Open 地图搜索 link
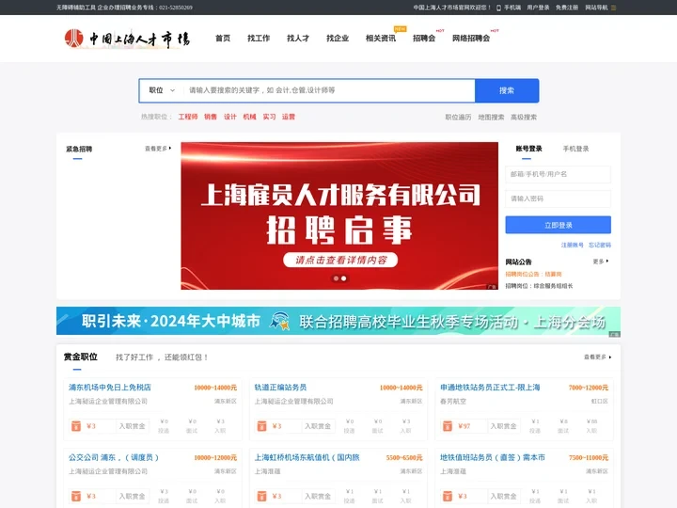This screenshot has width=677, height=508. coord(491,117)
